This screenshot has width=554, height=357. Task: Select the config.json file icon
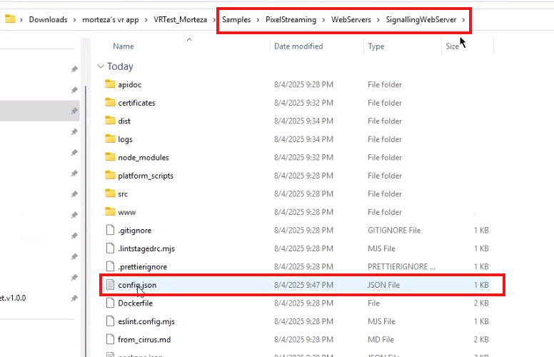pos(110,285)
